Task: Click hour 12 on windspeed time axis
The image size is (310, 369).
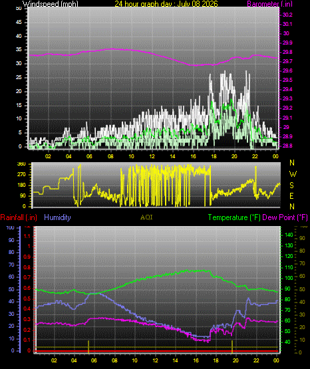Action: (152, 156)
